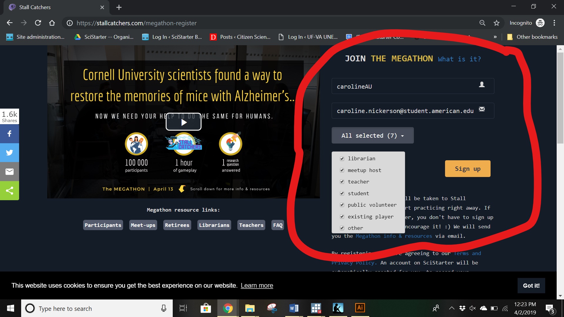Image resolution: width=564 pixels, height=317 pixels.
Task: Follow the cookie Learn more link
Action: tap(257, 286)
